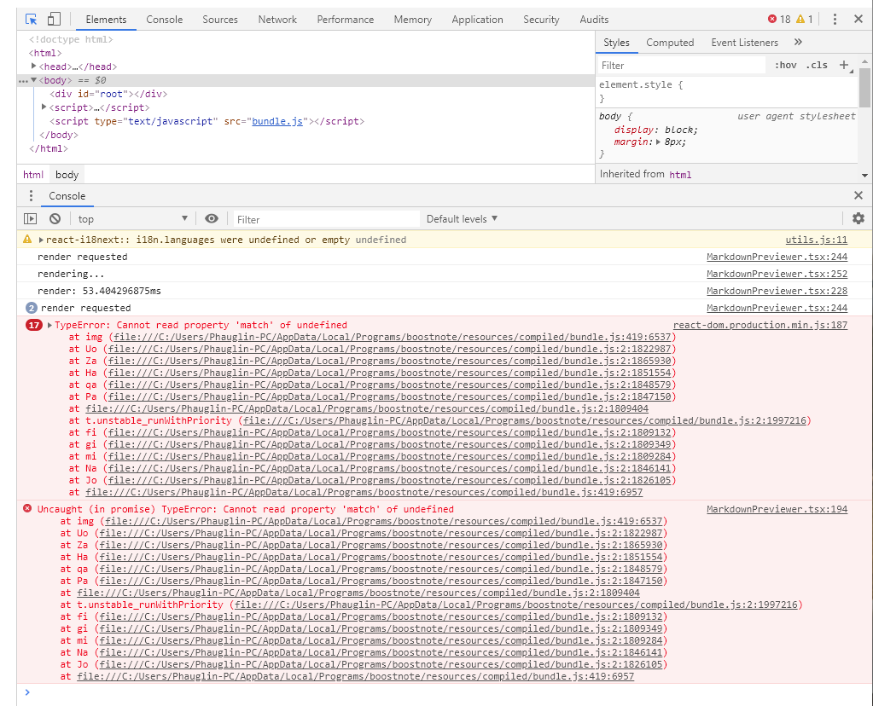Click the 'render: 53.404296875ms' log message
This screenshot has width=873, height=706.
tap(99, 291)
